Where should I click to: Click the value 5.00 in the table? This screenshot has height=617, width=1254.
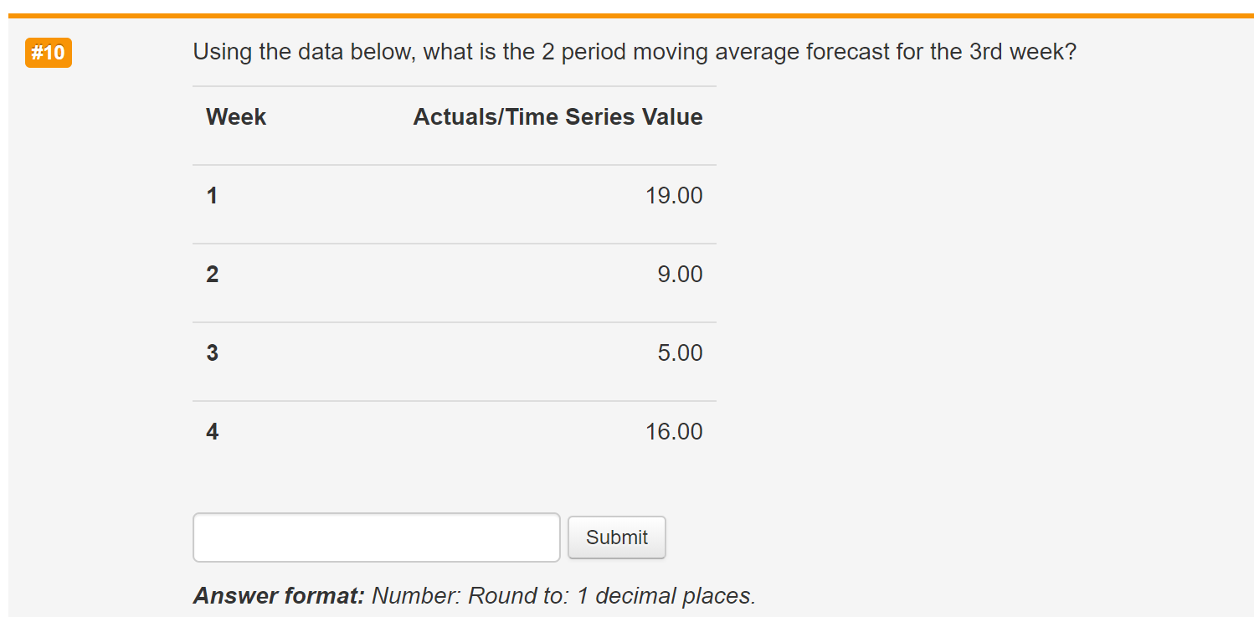click(x=681, y=352)
